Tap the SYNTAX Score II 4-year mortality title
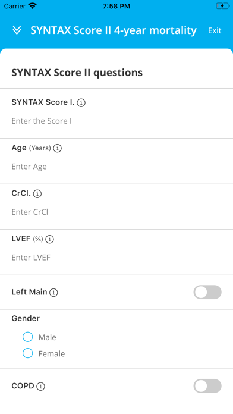This screenshot has width=233, height=414. point(114,30)
